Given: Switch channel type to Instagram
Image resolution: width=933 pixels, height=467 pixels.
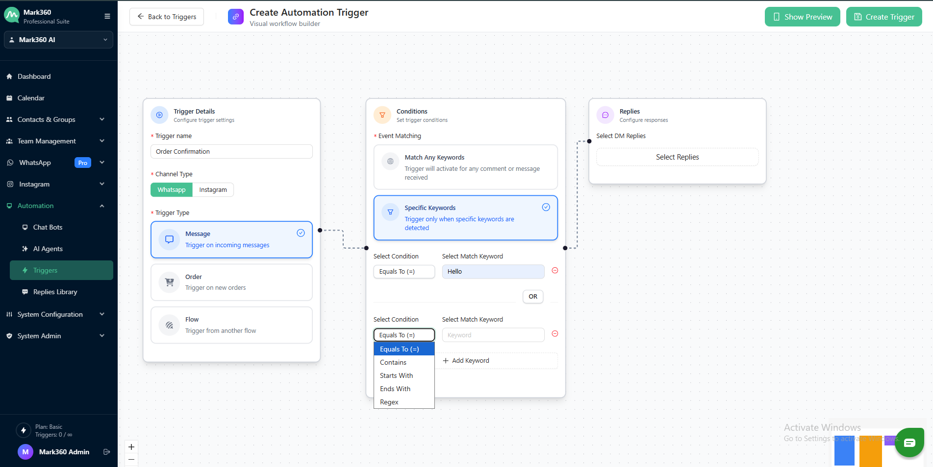Looking at the screenshot, I should (x=213, y=190).
